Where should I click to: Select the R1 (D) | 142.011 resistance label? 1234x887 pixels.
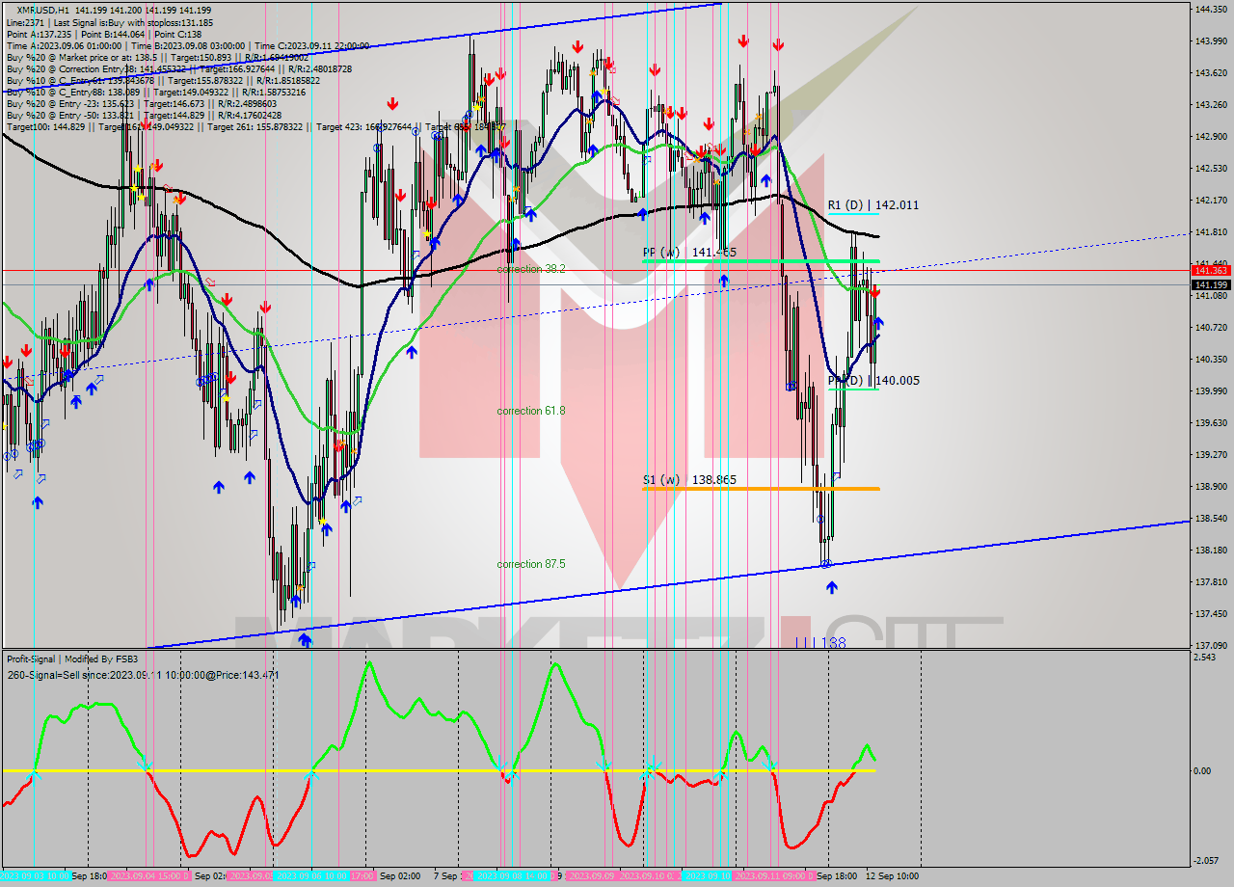point(872,205)
